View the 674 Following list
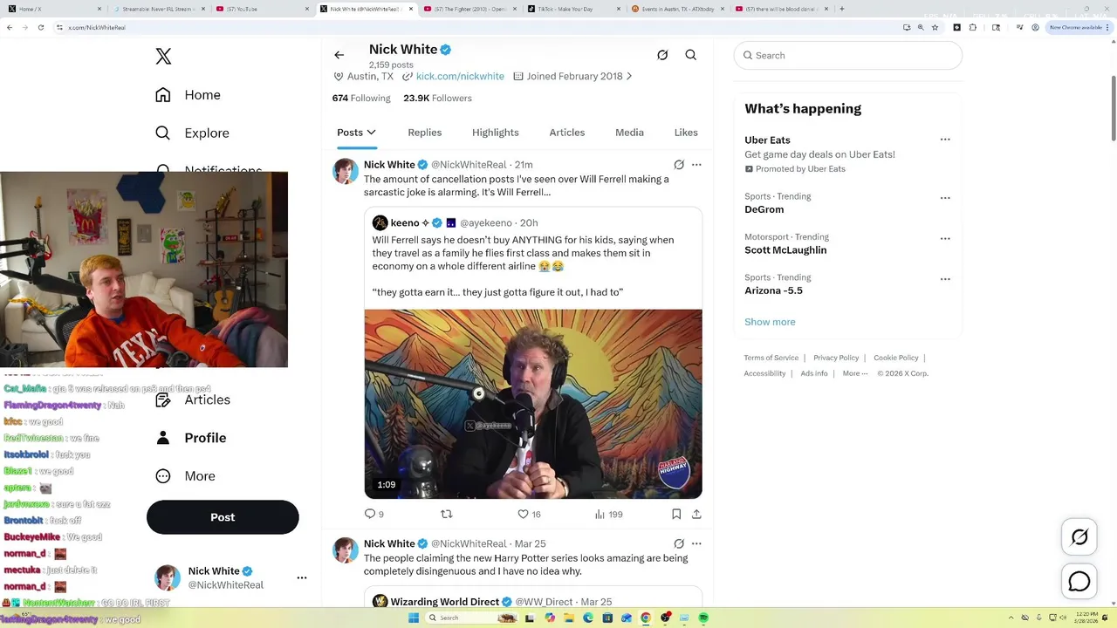Image resolution: width=1117 pixels, height=628 pixels. coord(361,99)
